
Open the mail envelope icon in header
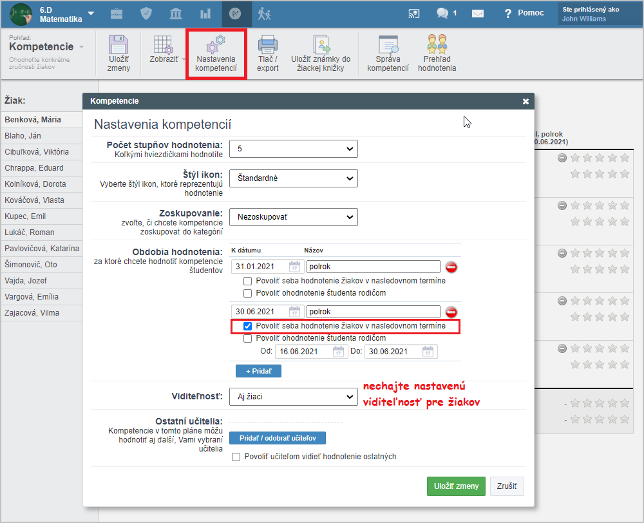pyautogui.click(x=478, y=13)
